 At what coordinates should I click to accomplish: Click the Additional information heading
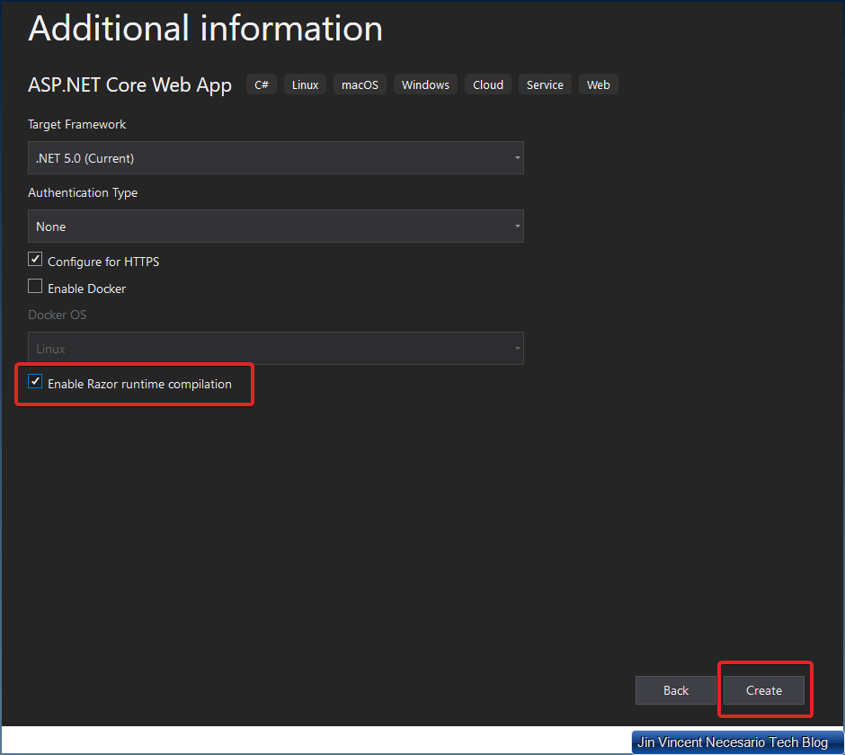tap(206, 29)
